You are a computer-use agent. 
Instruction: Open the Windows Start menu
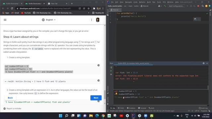point(60,116)
